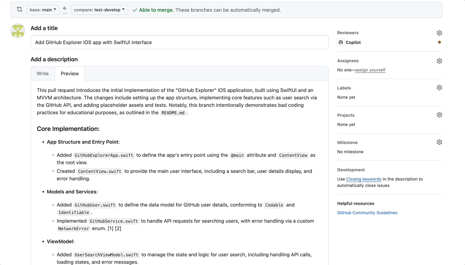The width and height of the screenshot is (465, 265).
Task: Open the compare: test-develop dropdown
Action: click(x=99, y=10)
